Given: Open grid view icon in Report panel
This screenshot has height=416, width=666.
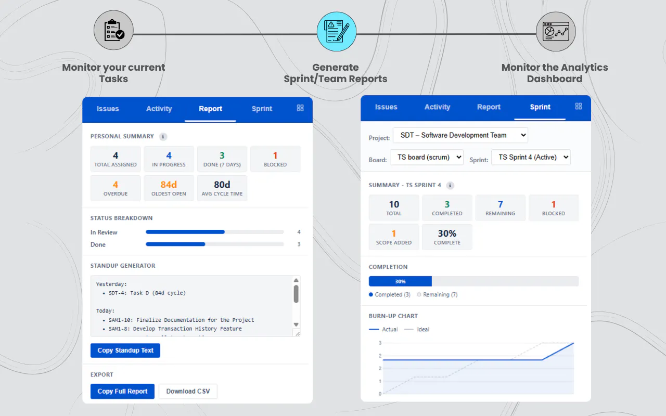Looking at the screenshot, I should [x=300, y=108].
